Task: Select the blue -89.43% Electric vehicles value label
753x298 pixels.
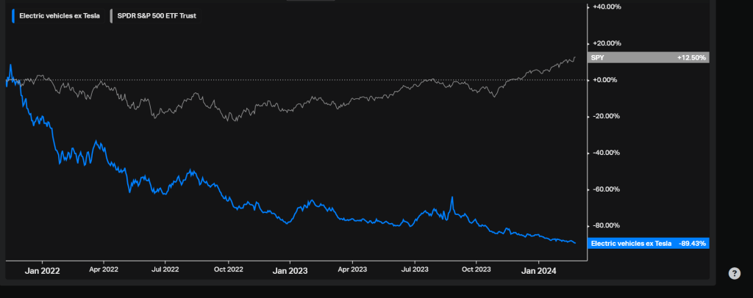Action: [x=649, y=243]
